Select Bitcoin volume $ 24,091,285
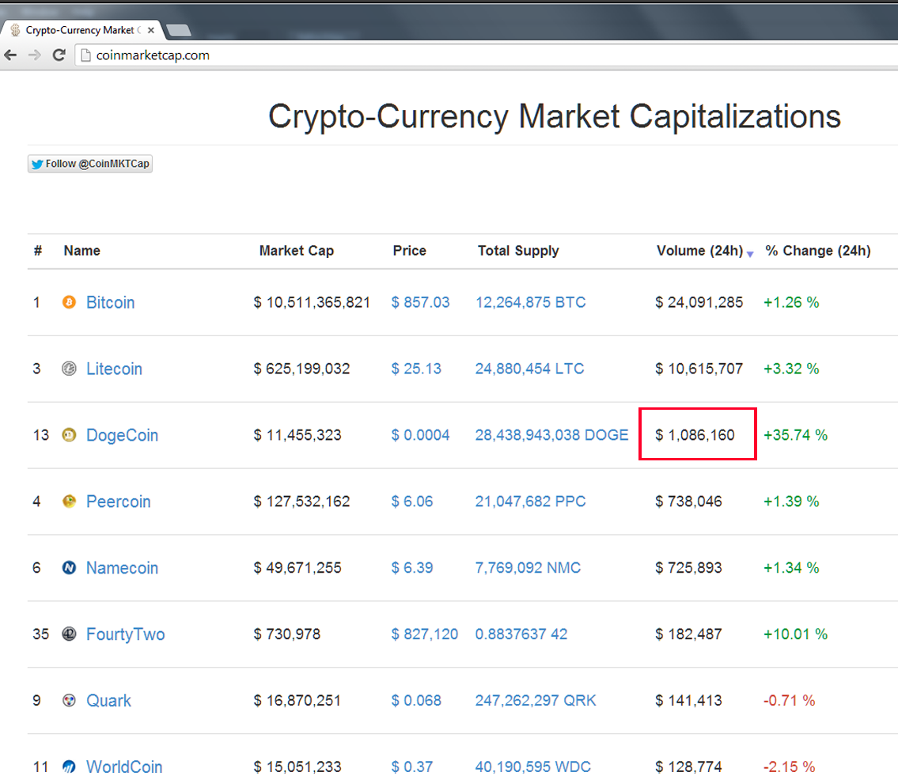This screenshot has width=898, height=776. point(699,302)
